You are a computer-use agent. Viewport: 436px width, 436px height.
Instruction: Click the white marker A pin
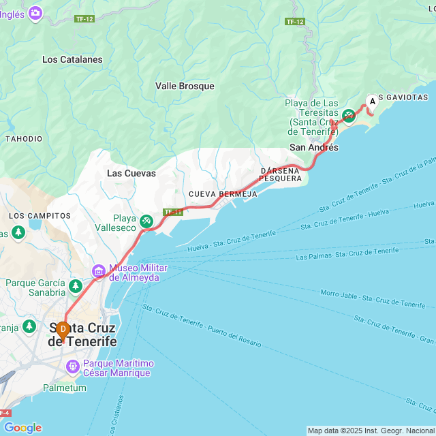coord(373,103)
